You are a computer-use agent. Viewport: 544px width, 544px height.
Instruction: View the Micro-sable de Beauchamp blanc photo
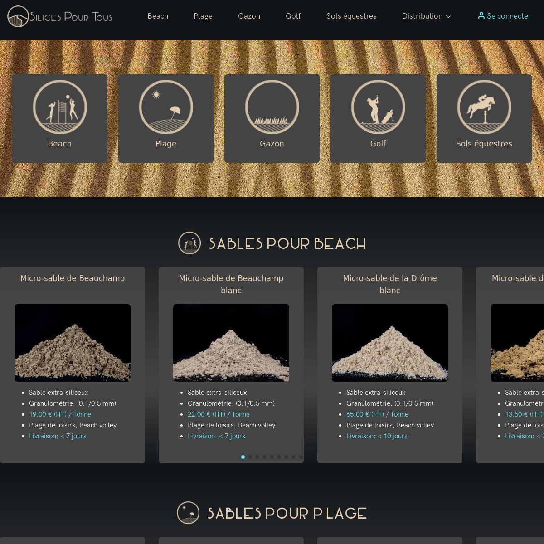pos(231,343)
